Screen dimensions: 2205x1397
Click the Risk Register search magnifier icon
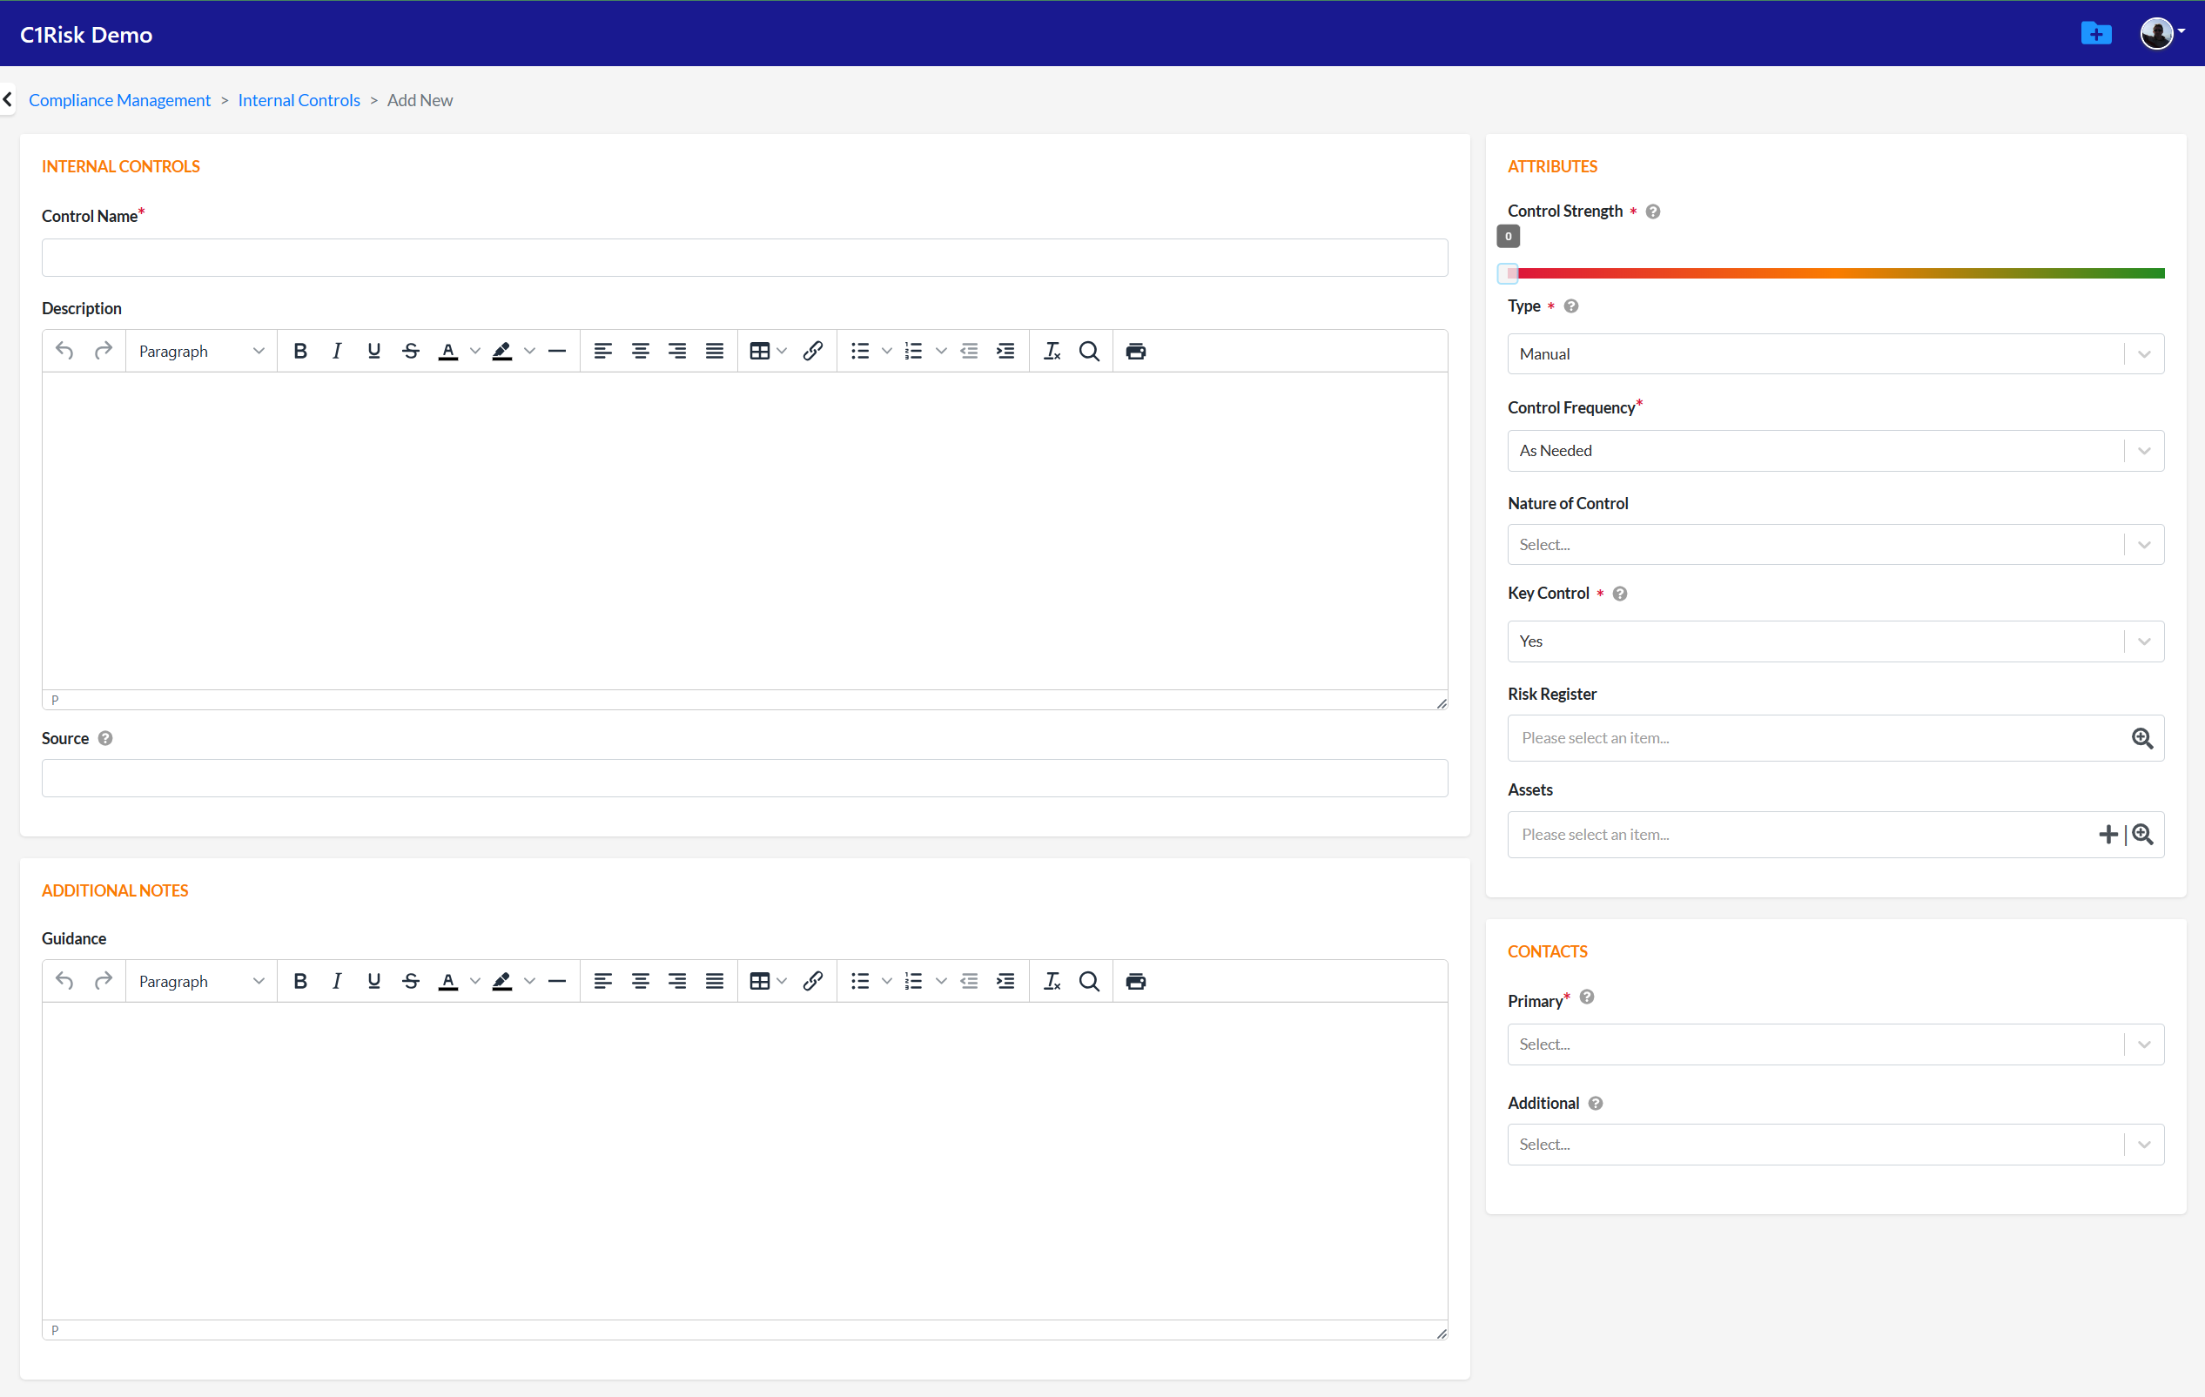(2141, 738)
